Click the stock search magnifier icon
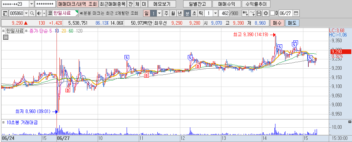The image size is (352, 142). point(32,13)
